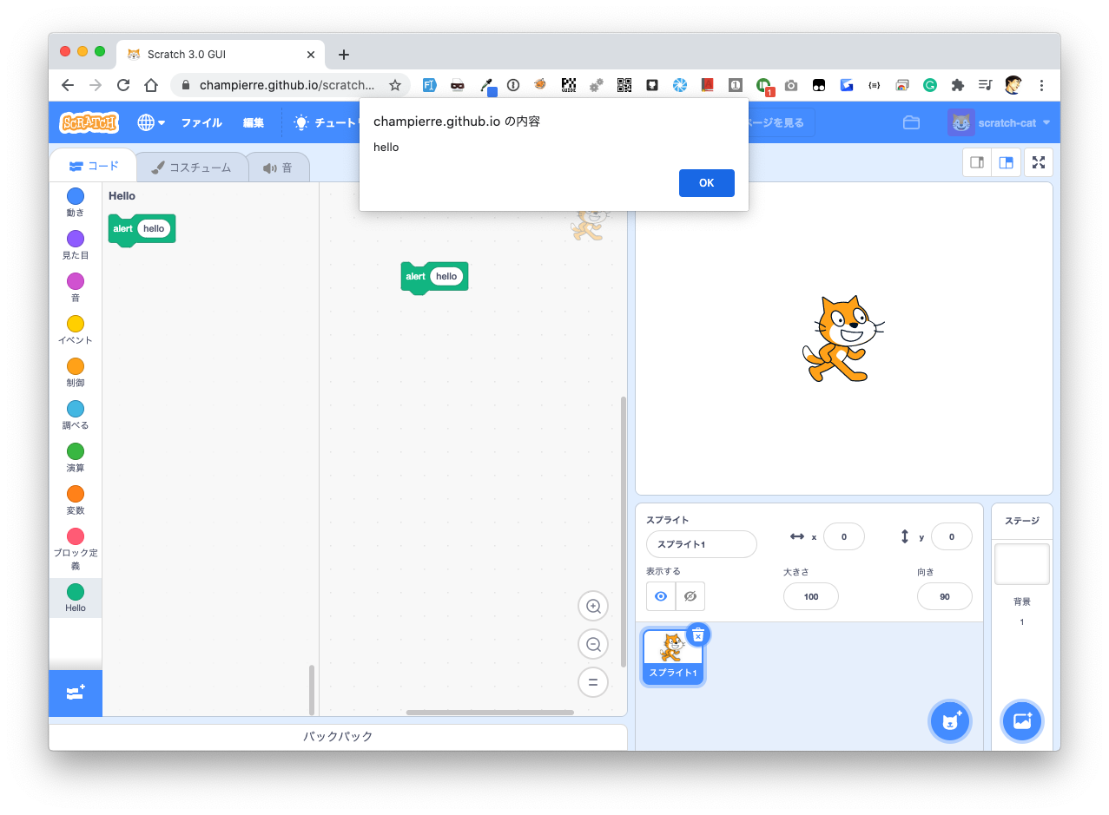The image size is (1109, 815).
Task: Click the 向き direction field showing 90
Action: (x=944, y=596)
